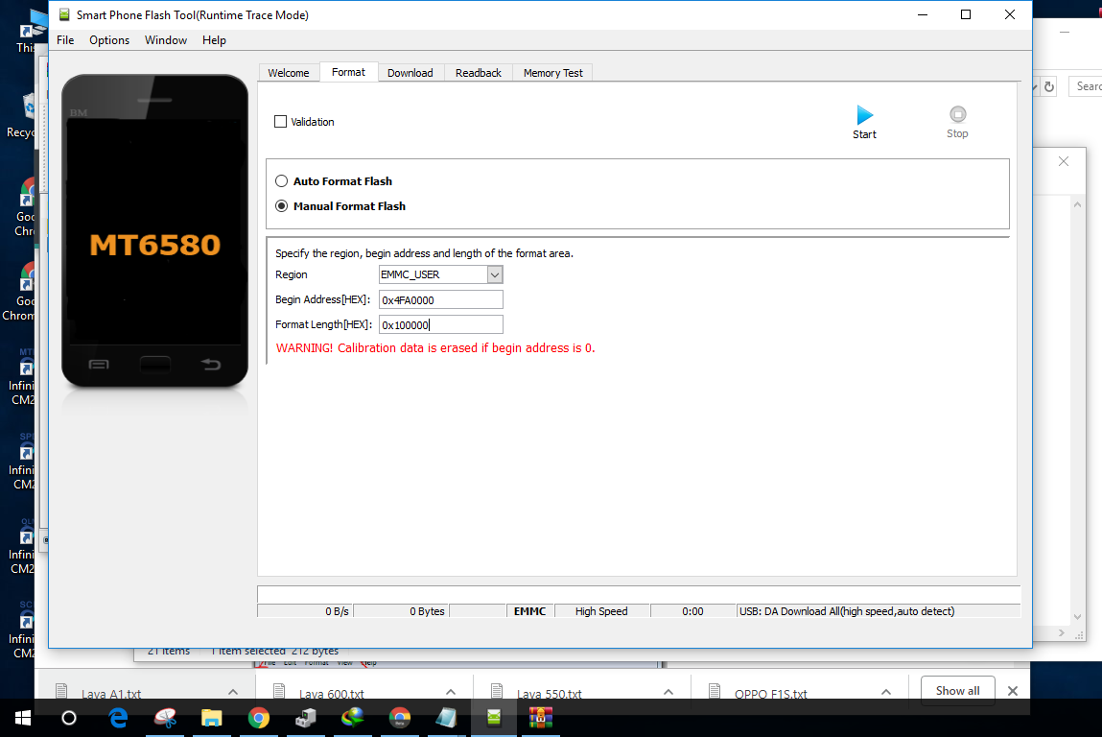The width and height of the screenshot is (1102, 737).
Task: Open the Options menu
Action: [x=108, y=40]
